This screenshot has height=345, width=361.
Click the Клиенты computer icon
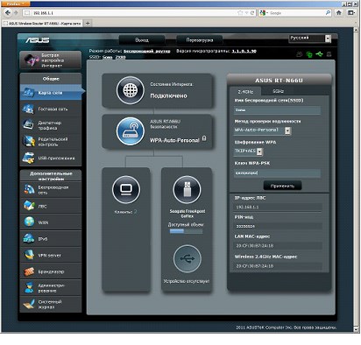coord(126,189)
